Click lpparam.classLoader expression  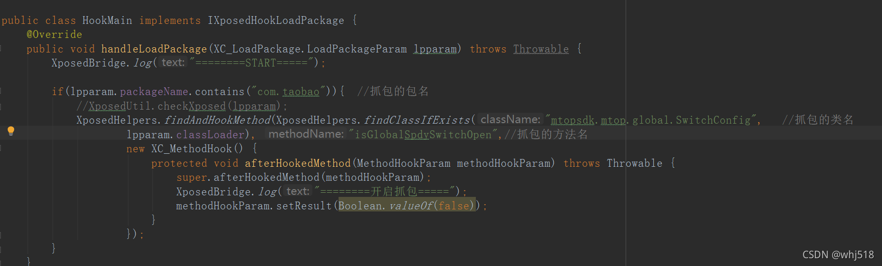186,135
